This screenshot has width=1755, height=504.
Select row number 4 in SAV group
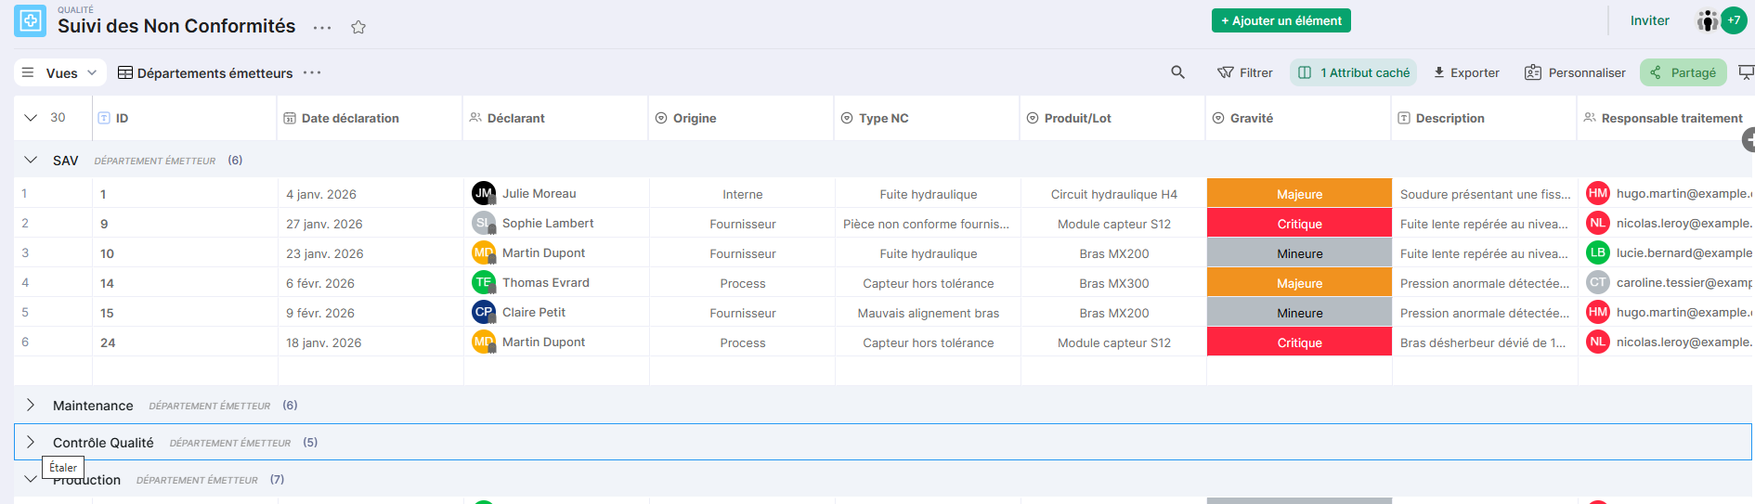click(25, 282)
